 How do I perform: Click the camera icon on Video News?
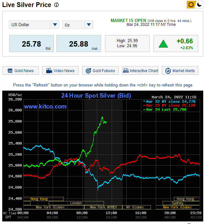49,71
